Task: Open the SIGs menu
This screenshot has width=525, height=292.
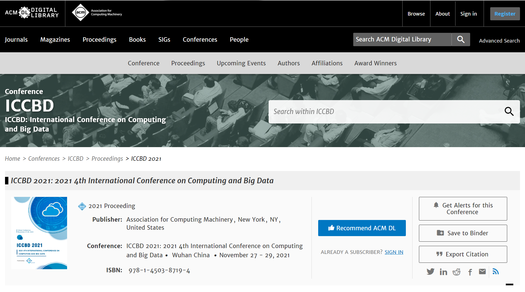Action: 164,39
